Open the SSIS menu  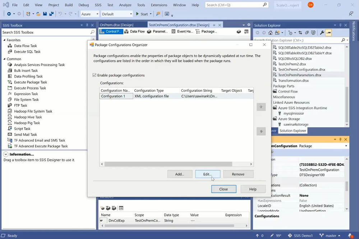coord(98,5)
